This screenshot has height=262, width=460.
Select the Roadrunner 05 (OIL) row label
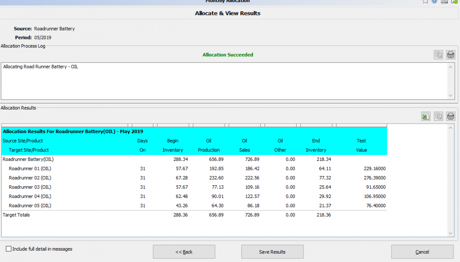[x=30, y=205]
